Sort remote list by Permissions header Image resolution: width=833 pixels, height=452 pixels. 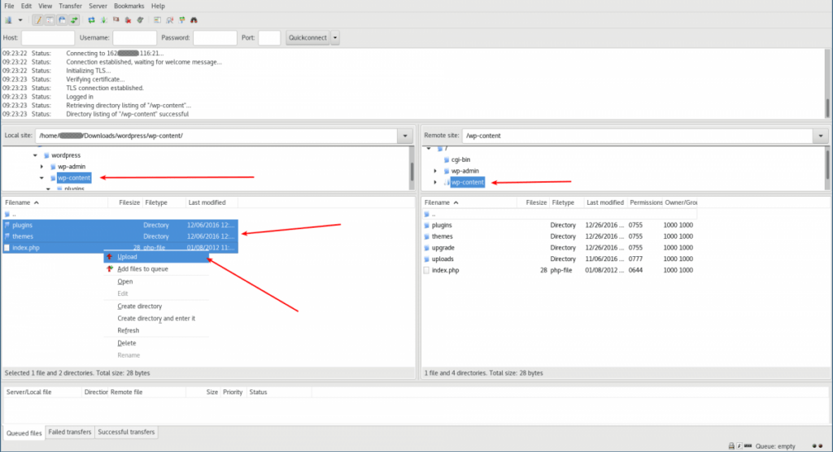tap(645, 203)
